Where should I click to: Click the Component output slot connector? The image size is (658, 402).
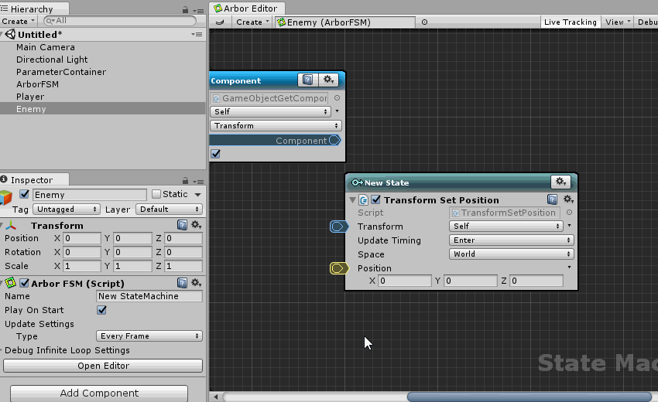334,140
